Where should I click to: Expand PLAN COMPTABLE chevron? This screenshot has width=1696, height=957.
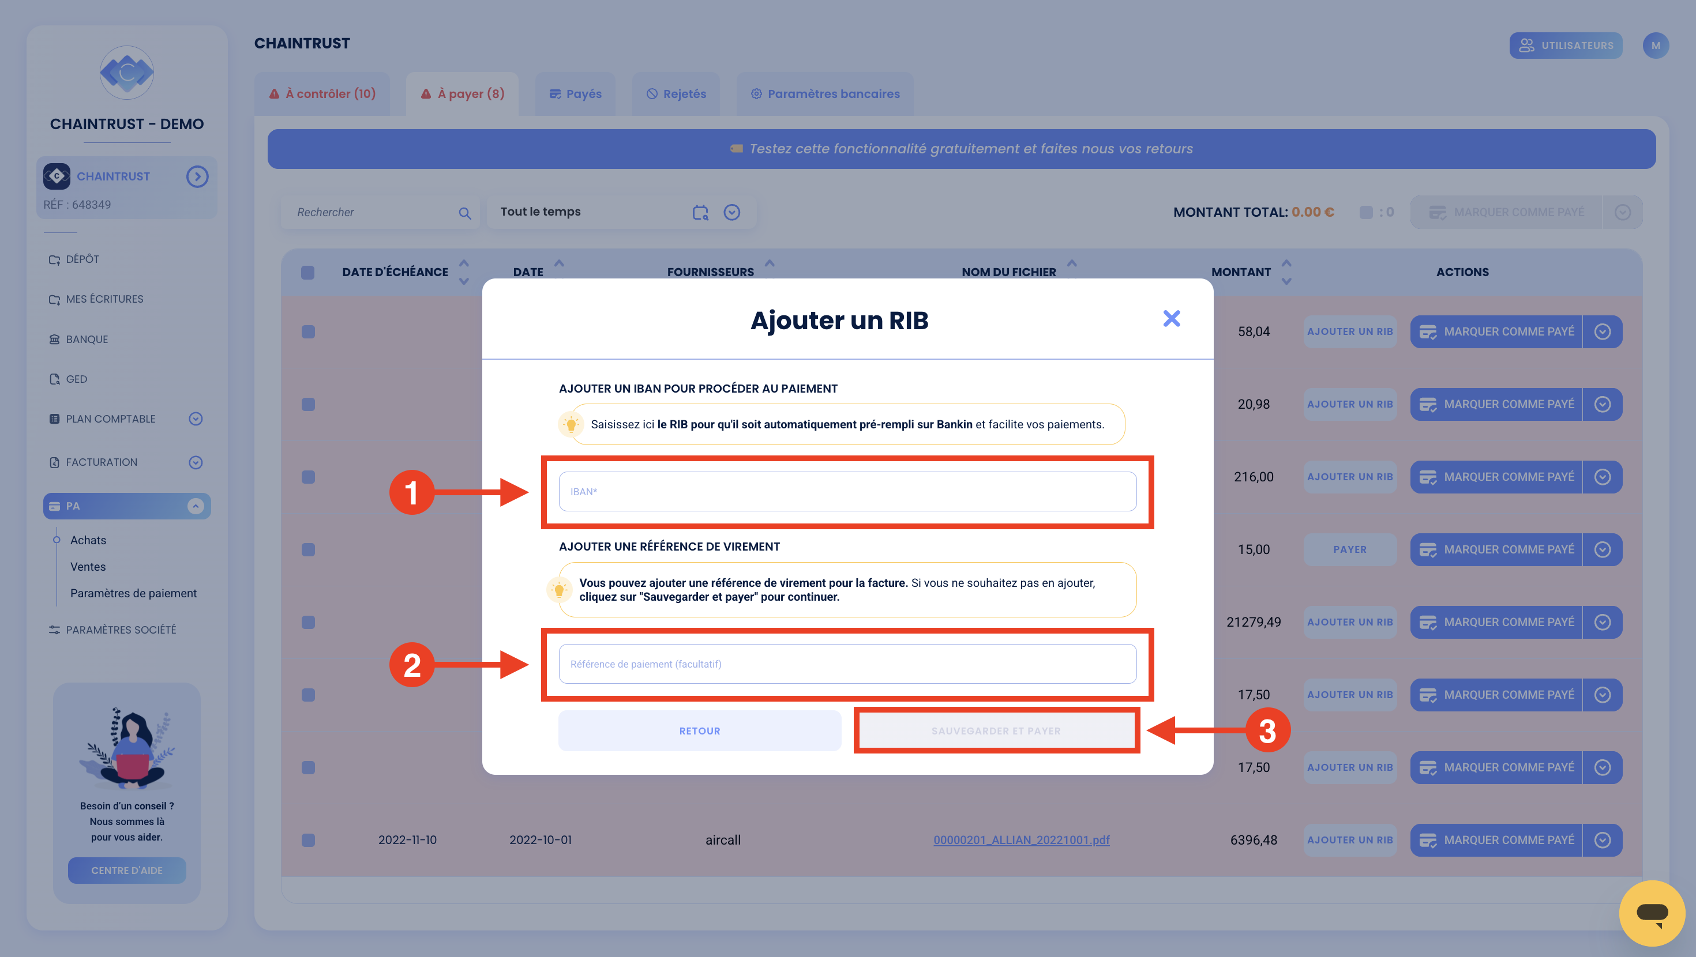click(x=196, y=419)
